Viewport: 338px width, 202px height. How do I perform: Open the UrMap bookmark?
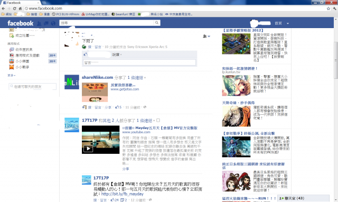pyautogui.click(x=95, y=14)
